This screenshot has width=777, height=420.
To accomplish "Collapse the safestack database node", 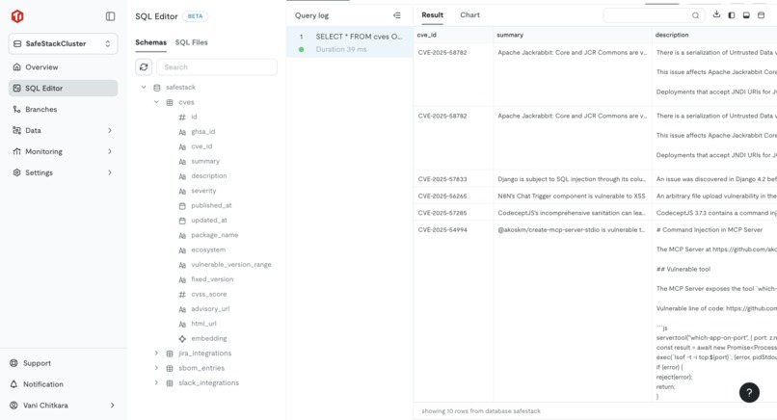I will (144, 87).
